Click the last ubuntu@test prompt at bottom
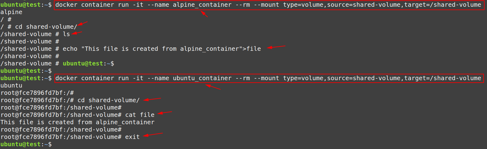The image size is (487, 149). click(26, 144)
